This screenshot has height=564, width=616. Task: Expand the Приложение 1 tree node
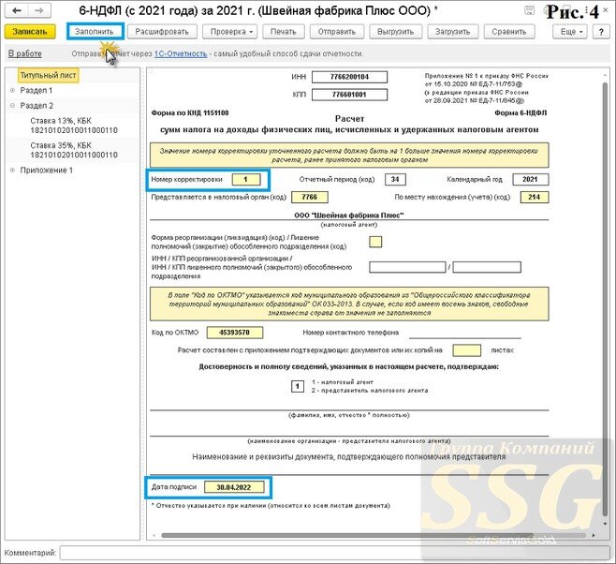coord(12,171)
